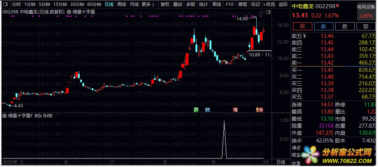Click the blue 财 event marker
378x167 pixels.
tap(207, 110)
